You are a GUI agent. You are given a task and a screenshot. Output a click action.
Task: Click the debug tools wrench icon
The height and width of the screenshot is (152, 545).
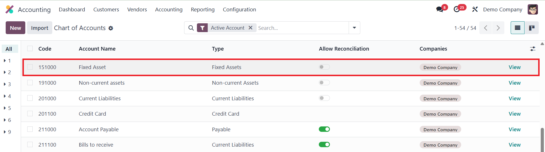tap(475, 9)
